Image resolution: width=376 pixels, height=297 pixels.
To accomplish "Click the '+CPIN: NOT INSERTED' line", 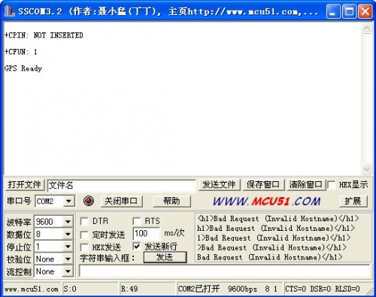I will tap(44, 35).
